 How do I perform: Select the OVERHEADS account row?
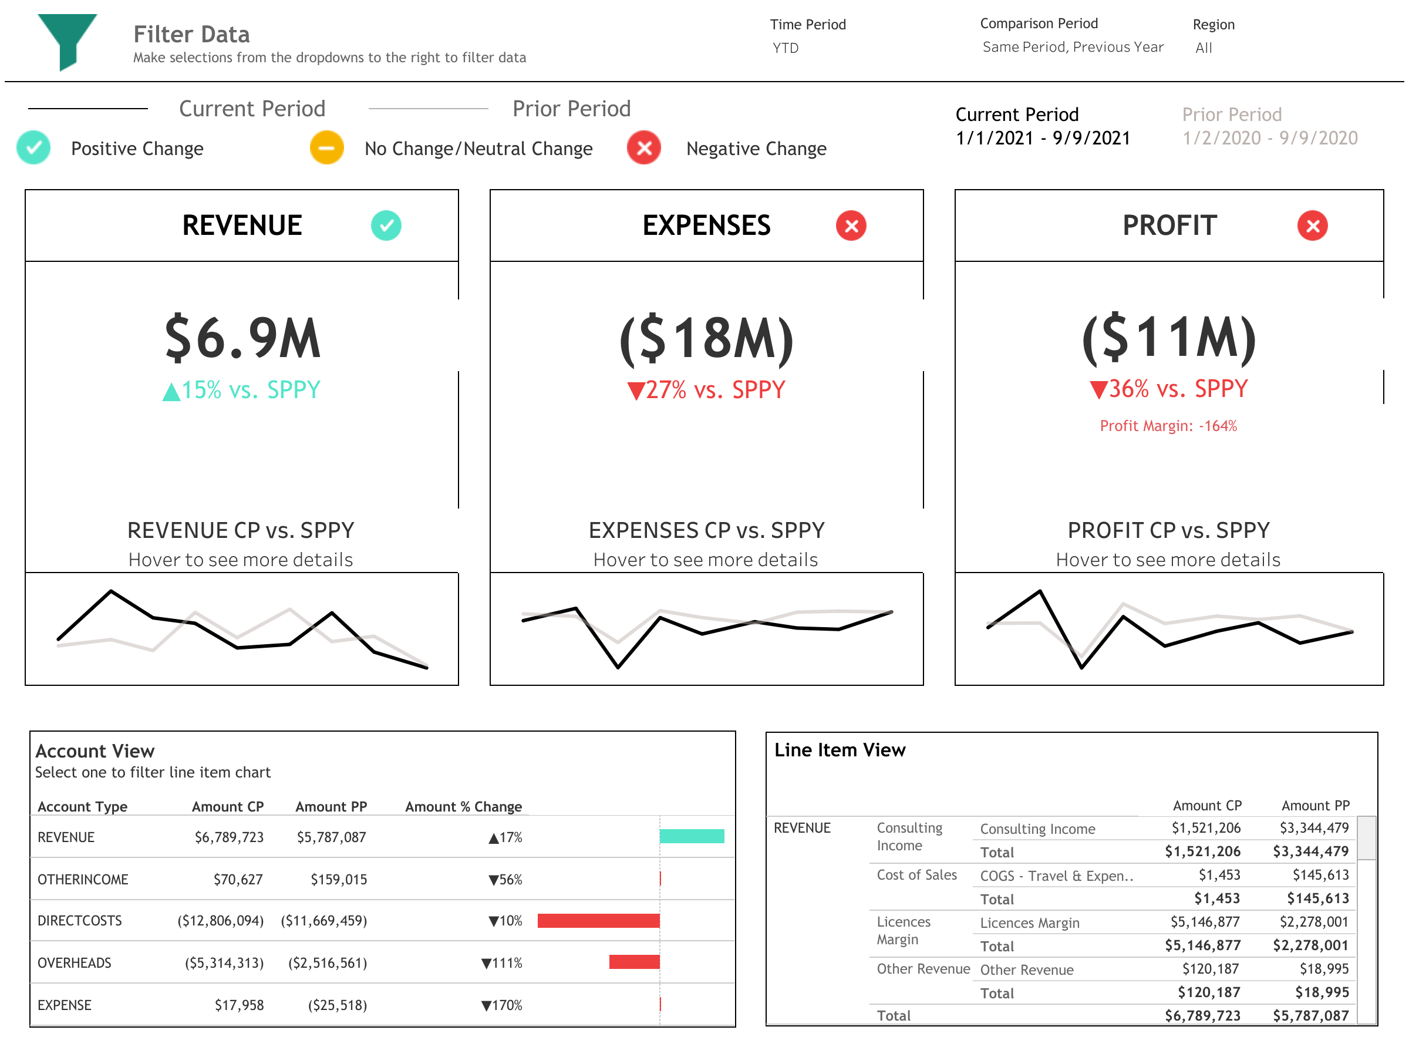coord(382,962)
